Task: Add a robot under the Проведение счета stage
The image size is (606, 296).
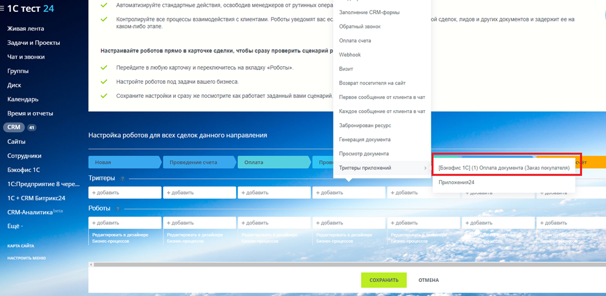Action: (x=199, y=223)
